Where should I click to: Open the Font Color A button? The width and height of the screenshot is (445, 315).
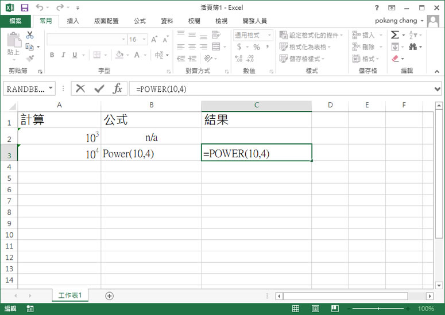click(x=137, y=55)
